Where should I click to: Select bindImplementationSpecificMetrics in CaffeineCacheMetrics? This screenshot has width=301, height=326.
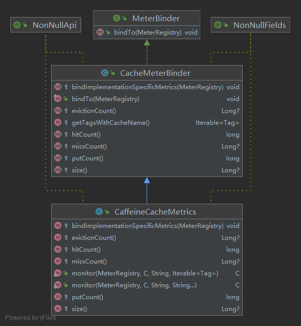tap(147, 225)
